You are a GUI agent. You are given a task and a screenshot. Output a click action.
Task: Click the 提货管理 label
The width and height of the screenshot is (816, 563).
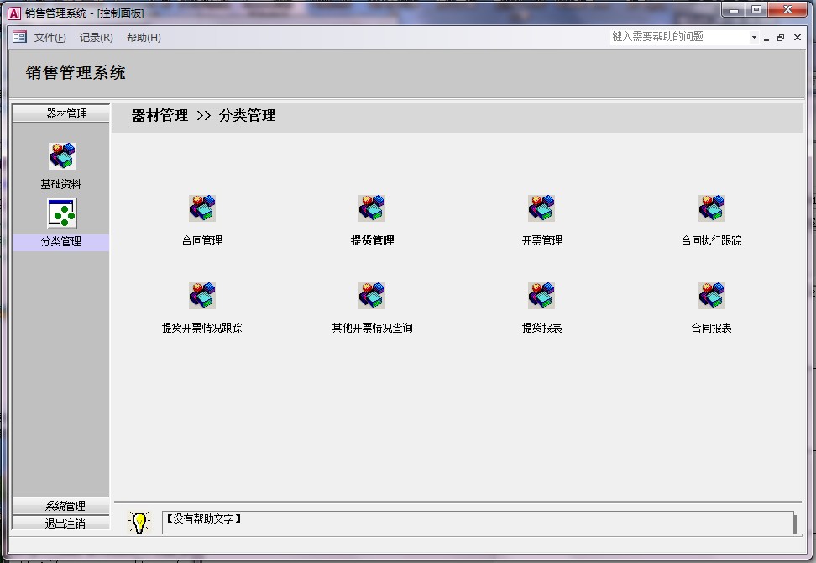(x=372, y=240)
